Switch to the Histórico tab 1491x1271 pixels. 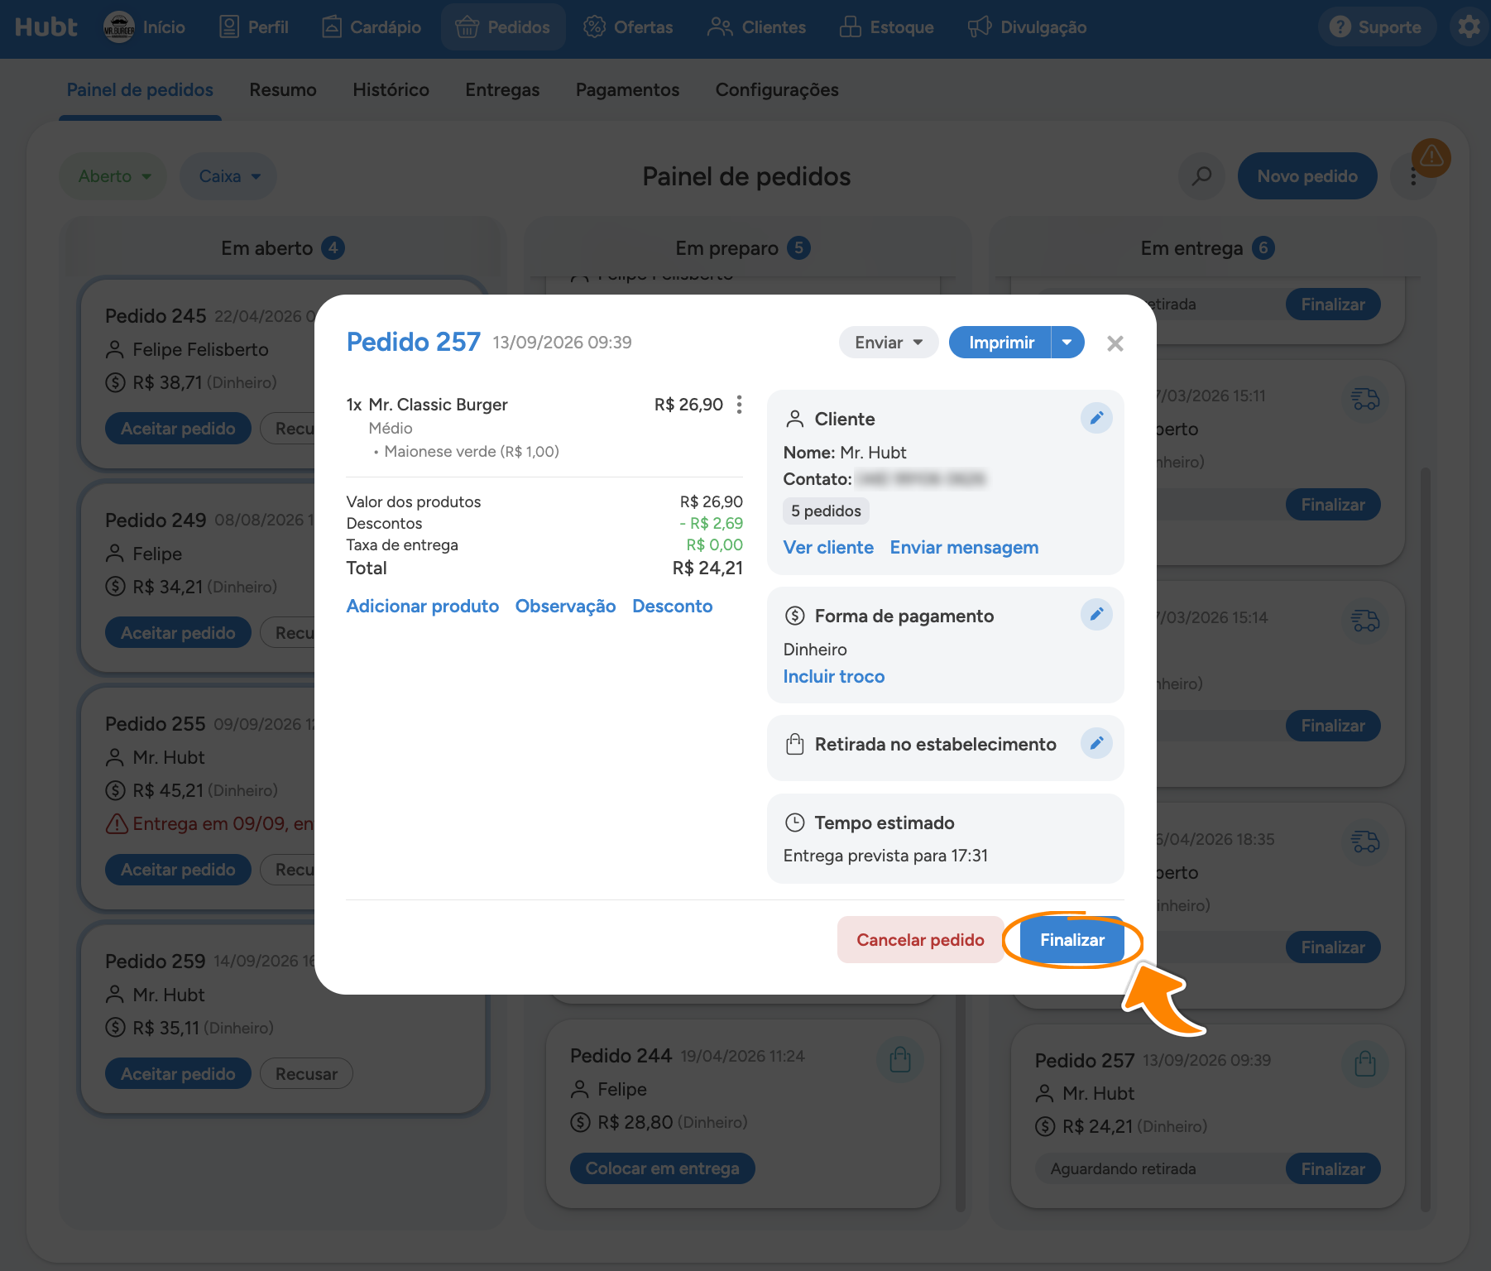pos(391,89)
